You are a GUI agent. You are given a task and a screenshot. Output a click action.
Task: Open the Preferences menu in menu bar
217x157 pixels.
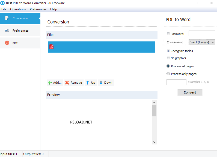click(38, 9)
